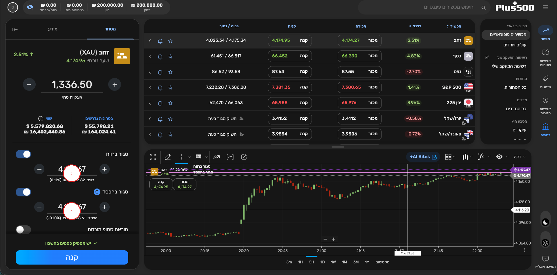Toggle the profit close (סגור ברווח) switch
The width and height of the screenshot is (557, 275).
23,154
